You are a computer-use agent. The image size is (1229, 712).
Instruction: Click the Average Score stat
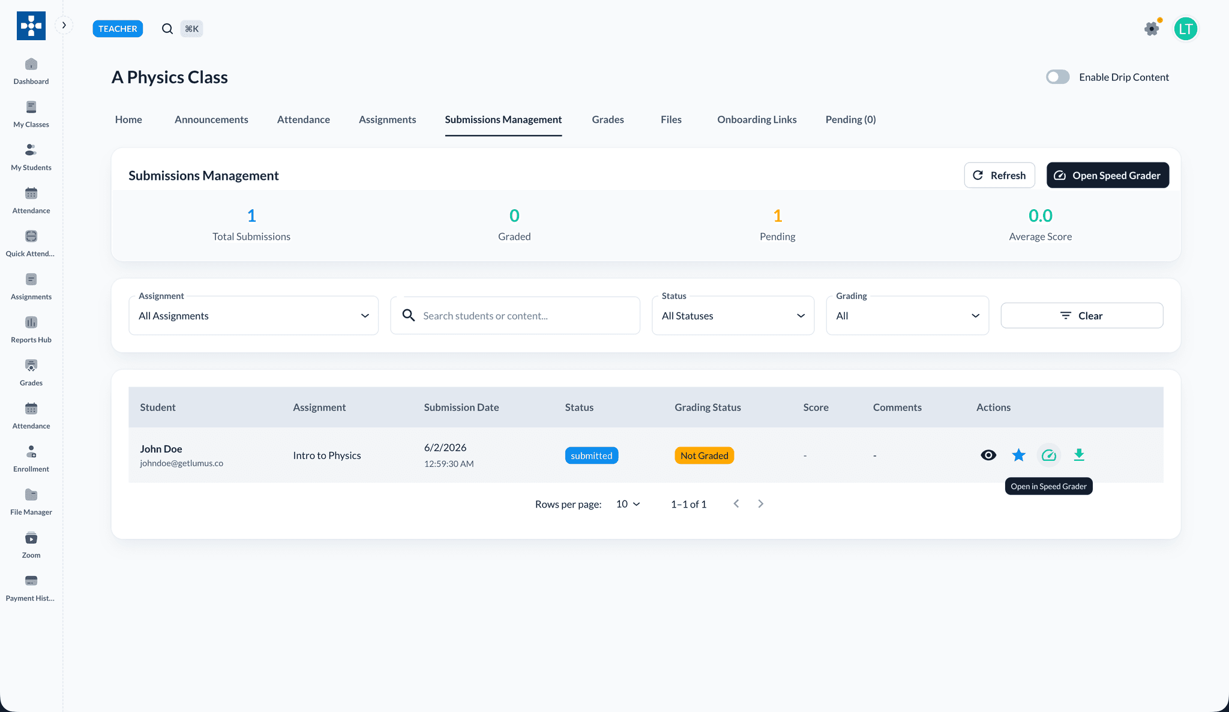click(x=1041, y=225)
